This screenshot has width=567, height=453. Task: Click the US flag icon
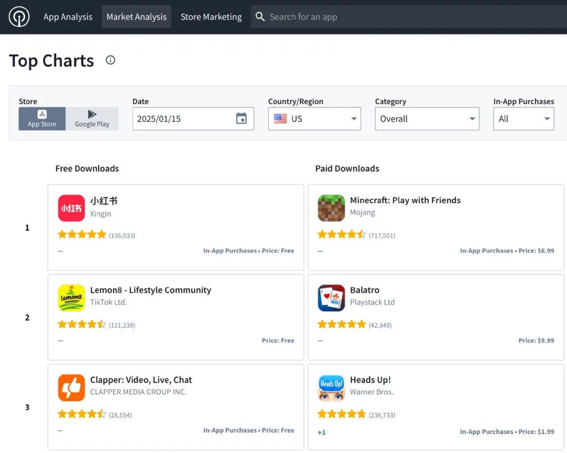coord(280,119)
